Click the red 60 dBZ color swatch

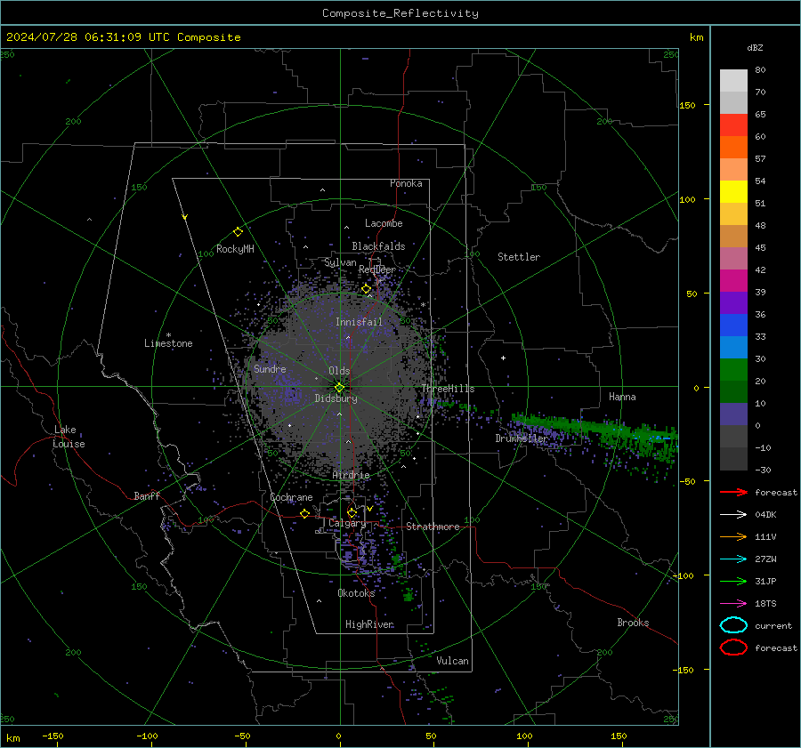pyautogui.click(x=733, y=125)
